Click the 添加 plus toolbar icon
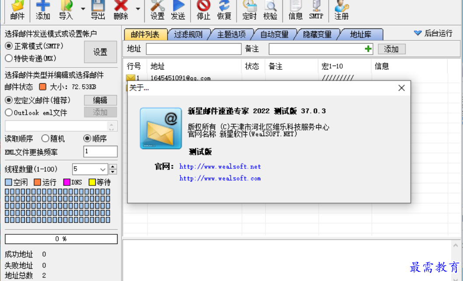463x281 pixels. [x=43, y=10]
